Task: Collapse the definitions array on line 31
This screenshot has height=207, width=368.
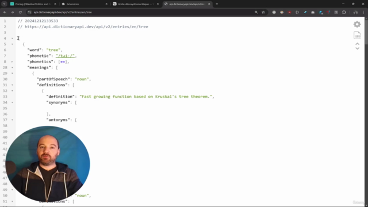Action: 12,85
